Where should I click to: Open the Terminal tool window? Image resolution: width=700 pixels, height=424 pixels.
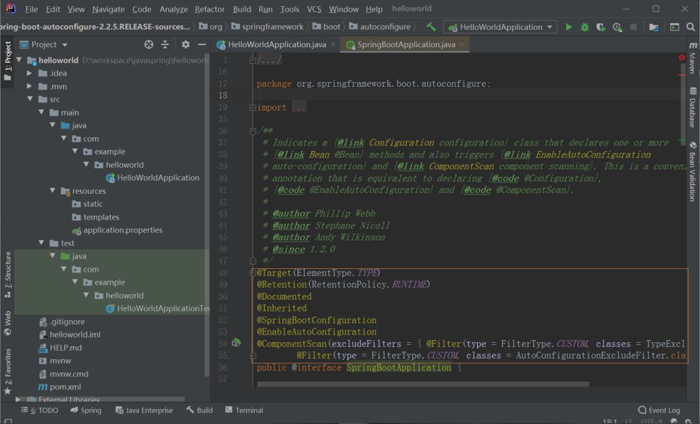click(x=244, y=410)
